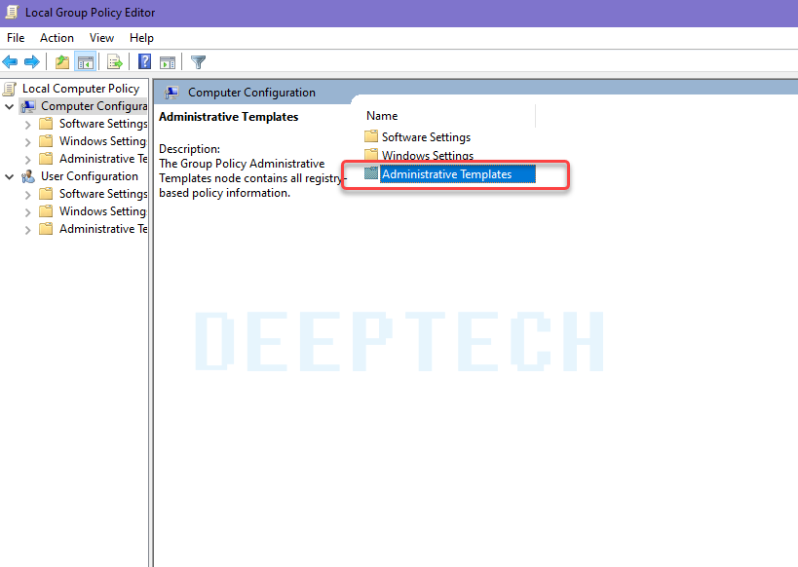Select Administrative Templates label under Computer Configuration in the tree

tap(103, 159)
